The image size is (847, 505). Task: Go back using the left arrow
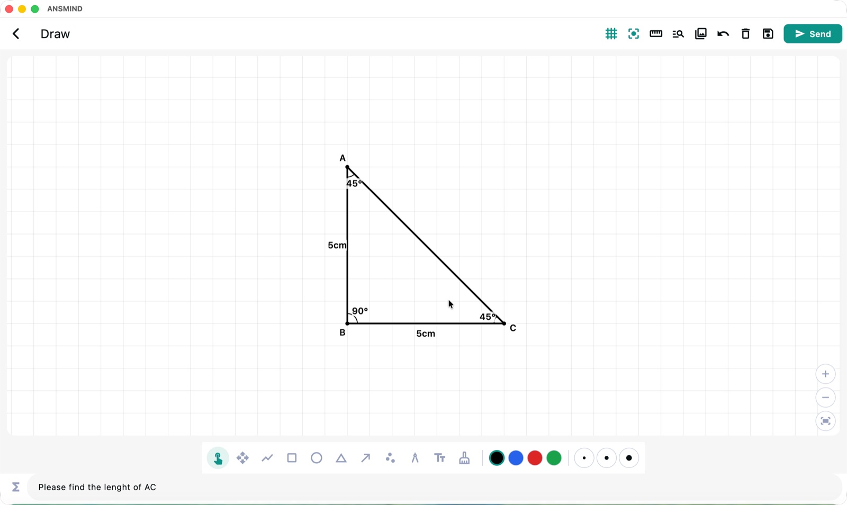16,34
